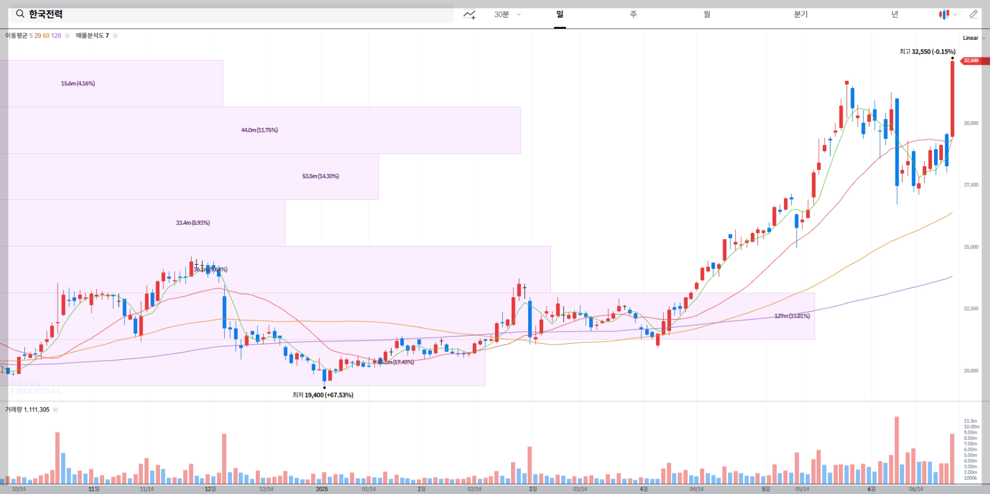The image size is (990, 494).
Task: Open the 30분 minute interval dropdown
Action: 507,14
